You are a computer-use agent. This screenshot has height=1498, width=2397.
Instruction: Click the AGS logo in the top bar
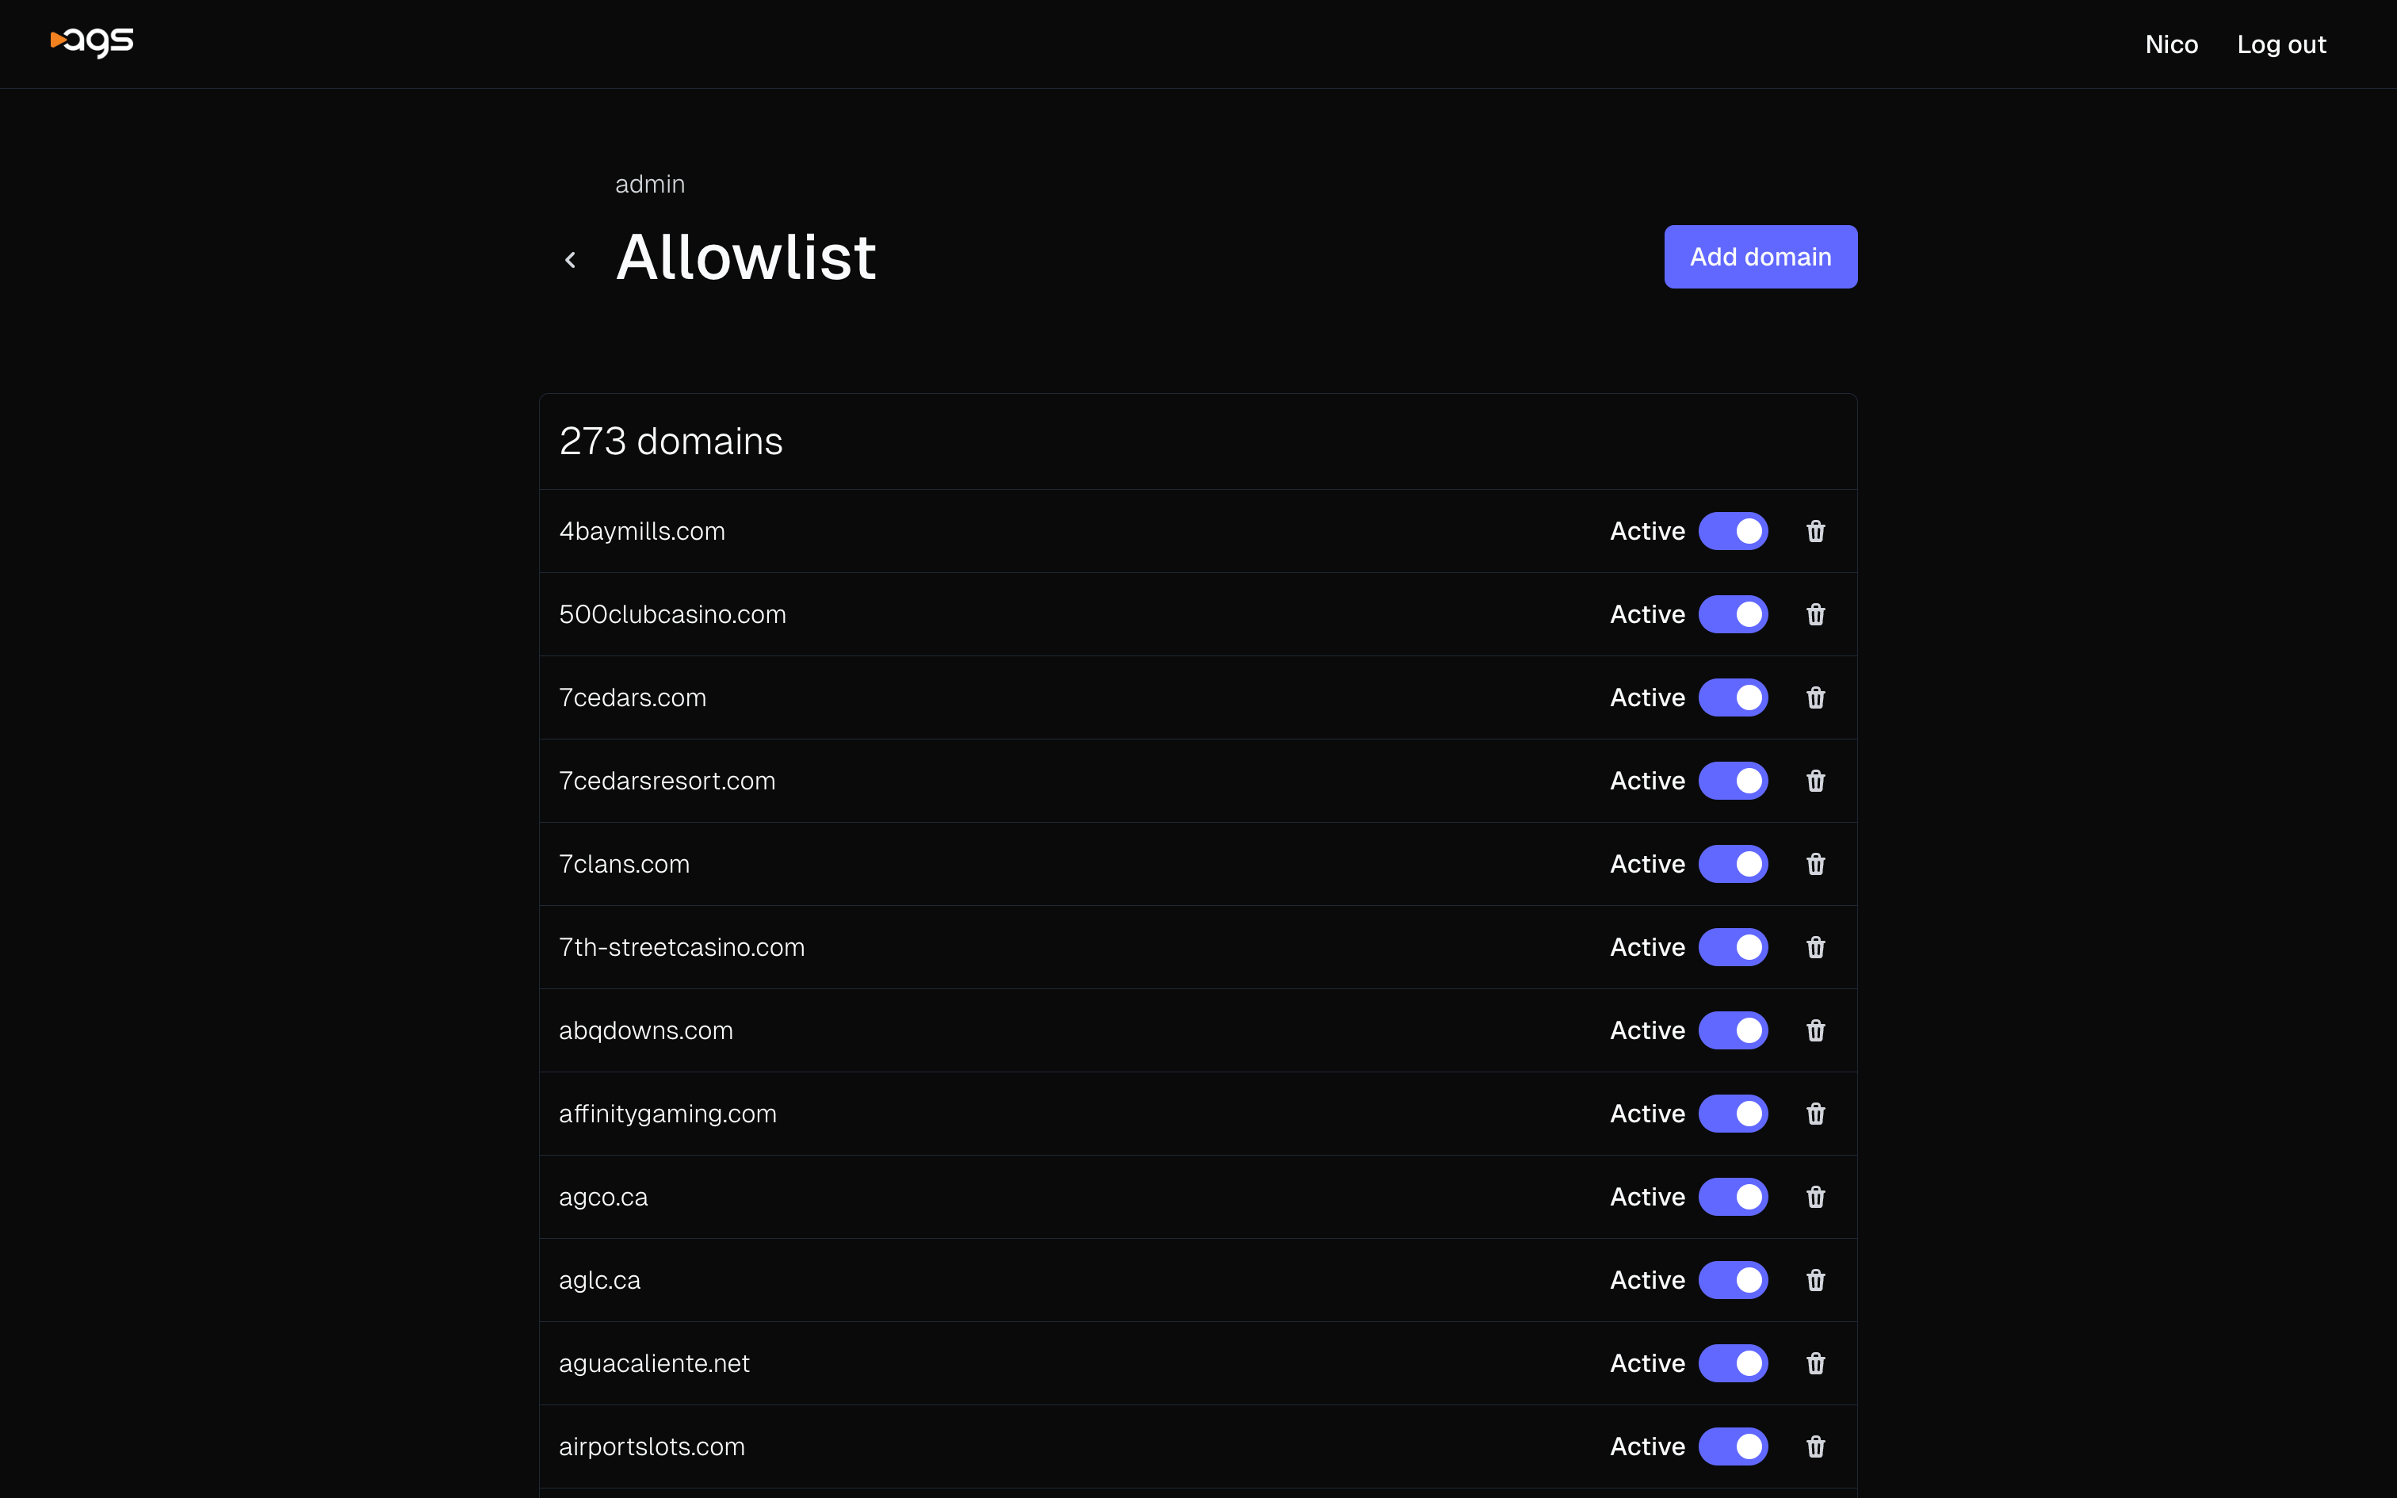(91, 43)
